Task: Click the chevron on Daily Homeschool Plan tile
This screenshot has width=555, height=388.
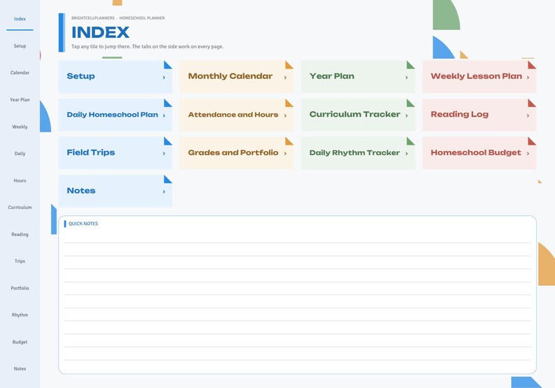Action: coord(164,115)
